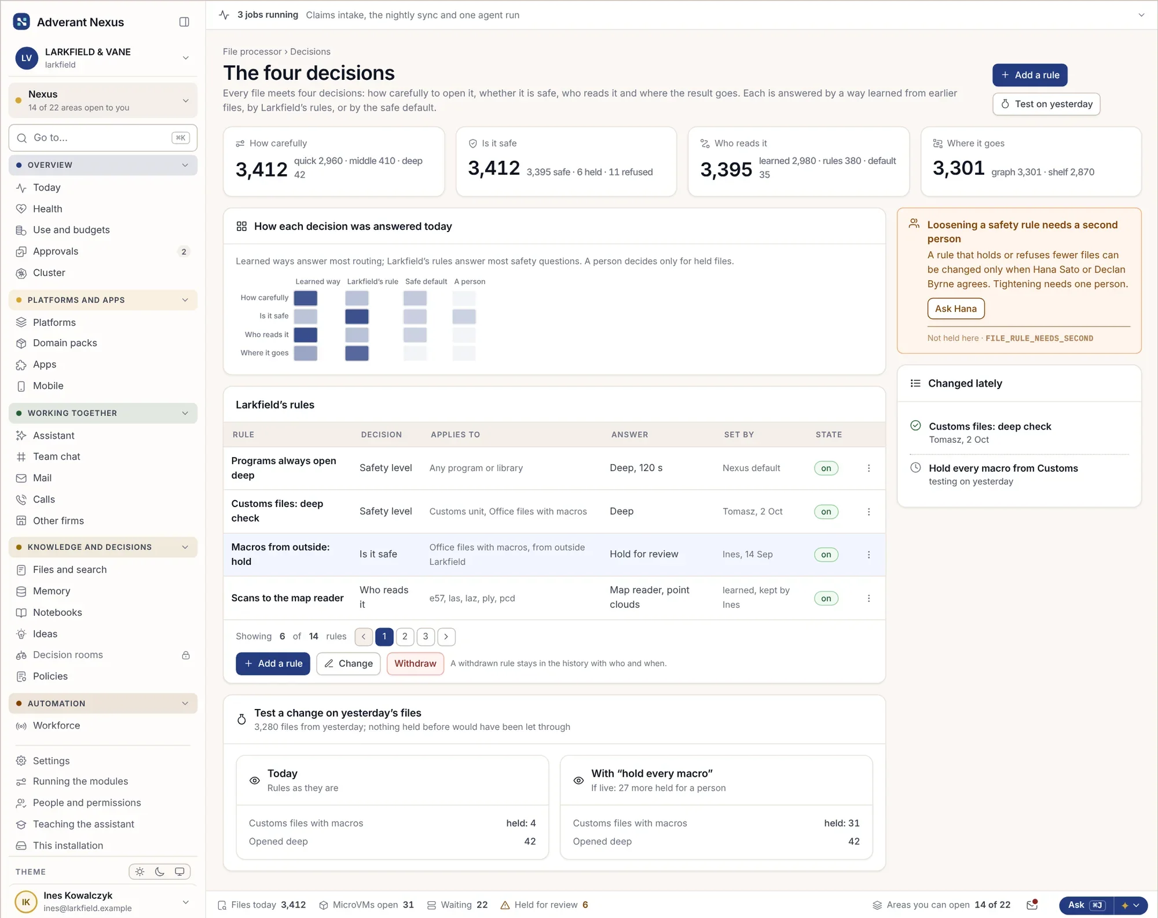Collapse the Overview section

(x=103, y=165)
